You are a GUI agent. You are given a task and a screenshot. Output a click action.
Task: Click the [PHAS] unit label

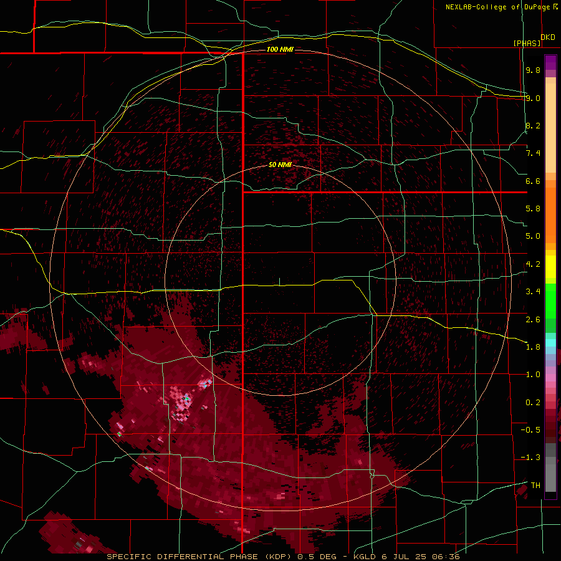(527, 43)
